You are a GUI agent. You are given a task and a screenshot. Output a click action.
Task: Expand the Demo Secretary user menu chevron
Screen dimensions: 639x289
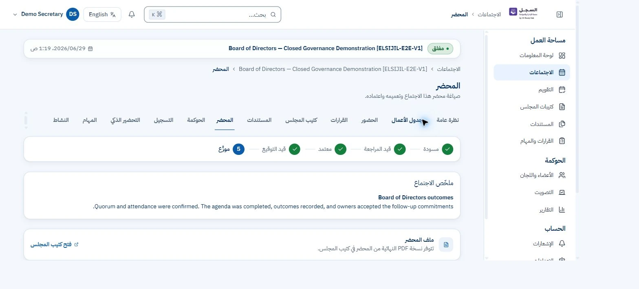tap(15, 14)
